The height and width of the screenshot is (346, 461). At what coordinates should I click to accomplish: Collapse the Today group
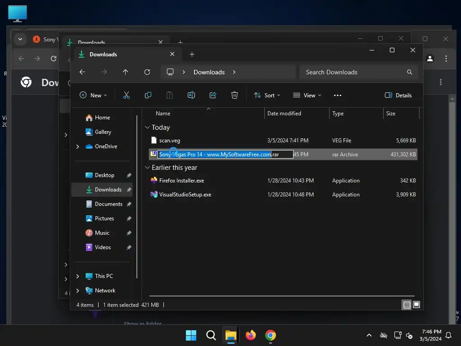pos(147,127)
